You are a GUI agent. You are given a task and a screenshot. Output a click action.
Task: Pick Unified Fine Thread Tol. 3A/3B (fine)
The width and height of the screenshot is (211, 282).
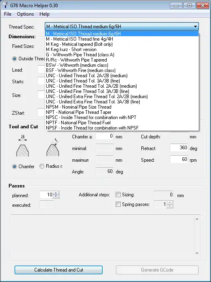coord(122,91)
